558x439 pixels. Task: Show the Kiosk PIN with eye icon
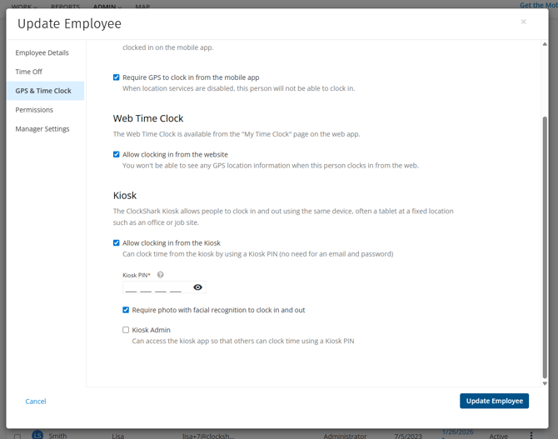pos(197,287)
